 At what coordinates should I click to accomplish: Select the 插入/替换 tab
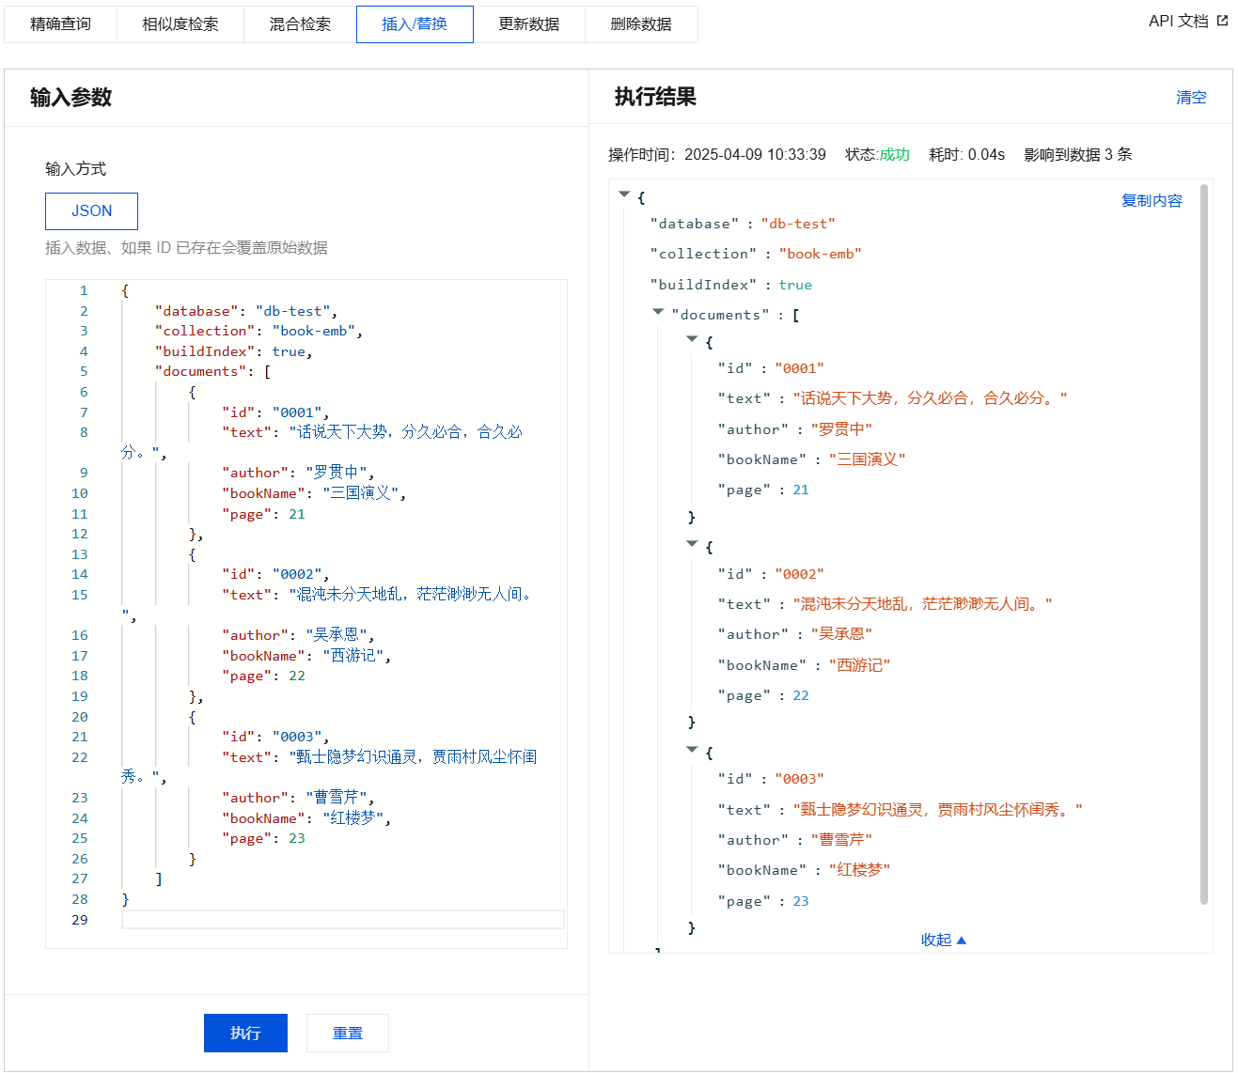(415, 24)
